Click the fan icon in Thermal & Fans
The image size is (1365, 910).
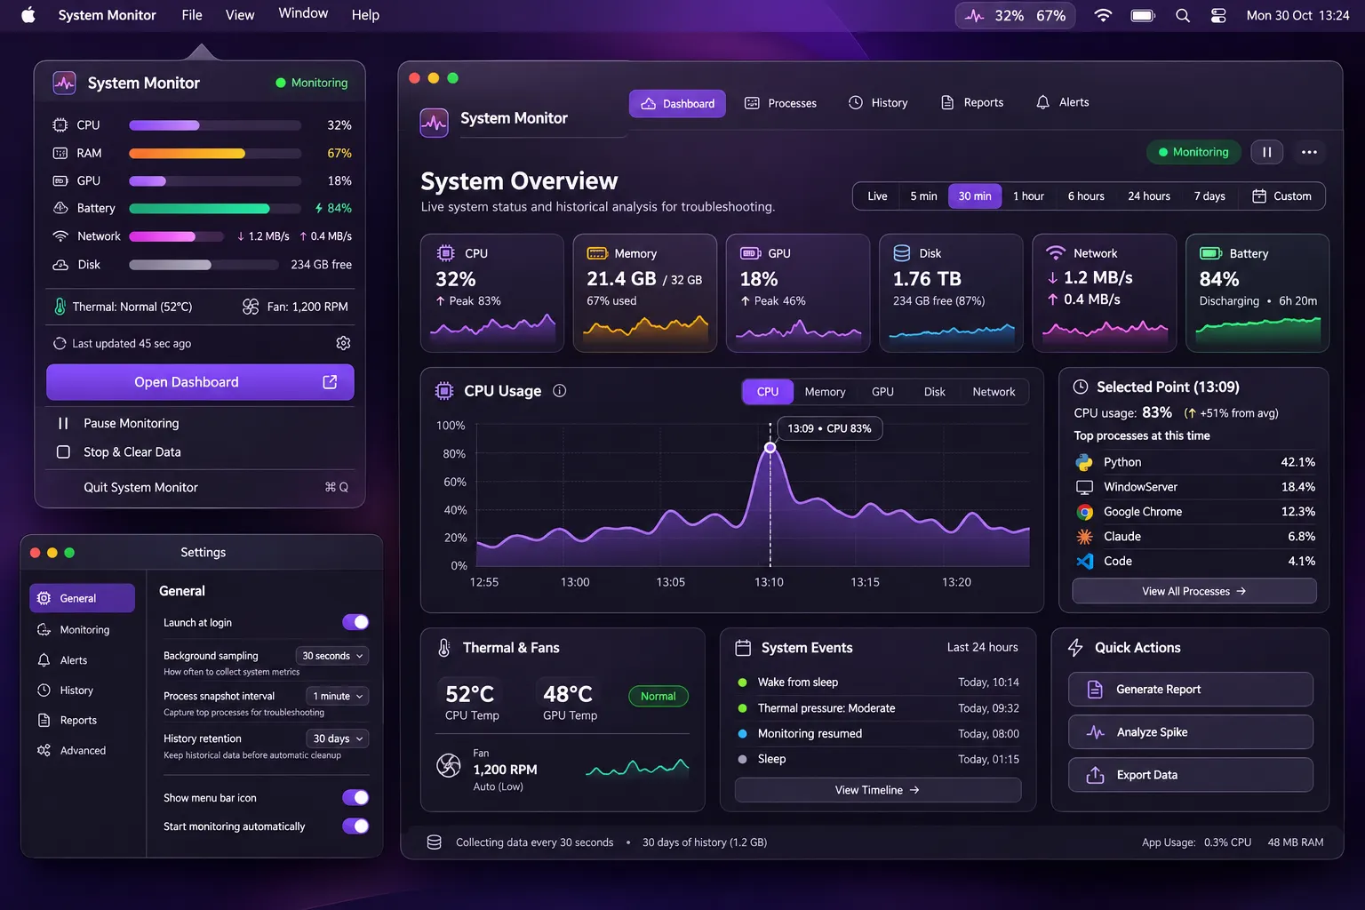(x=449, y=764)
